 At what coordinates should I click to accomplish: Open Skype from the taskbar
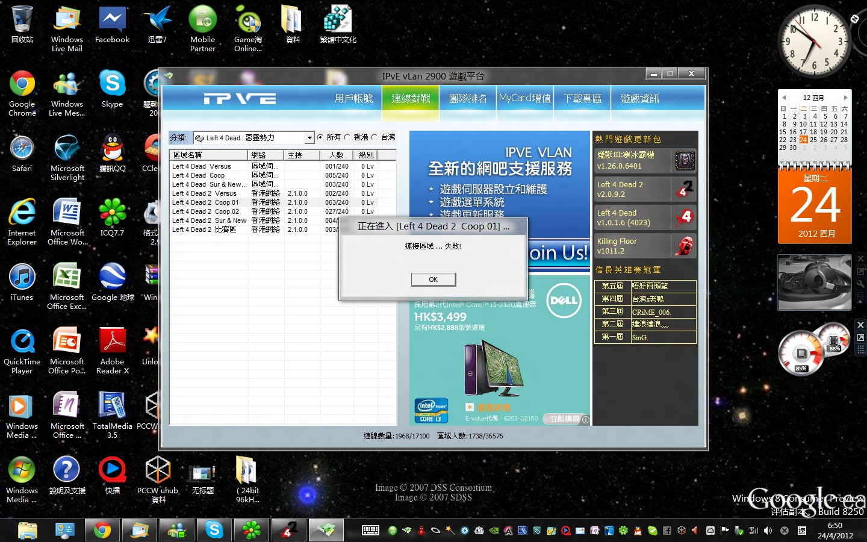tap(214, 530)
